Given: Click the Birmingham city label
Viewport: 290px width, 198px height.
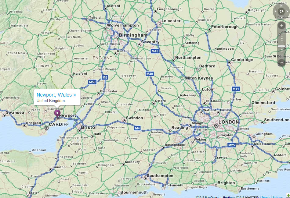Looking at the screenshot, I should pyautogui.click(x=133, y=35).
